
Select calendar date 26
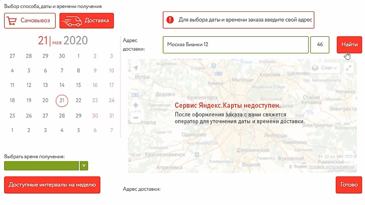click(x=29, y=116)
